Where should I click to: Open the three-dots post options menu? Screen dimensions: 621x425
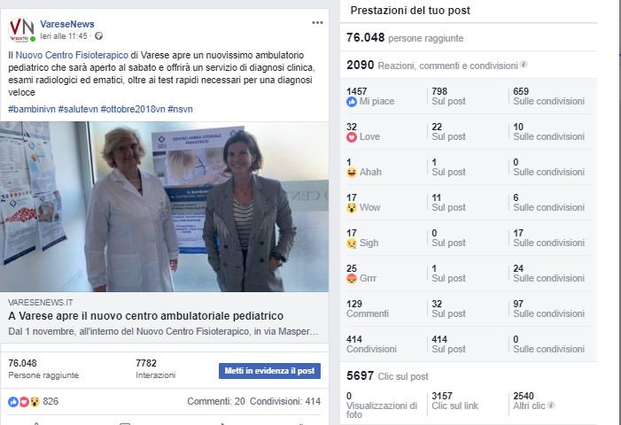[x=317, y=22]
